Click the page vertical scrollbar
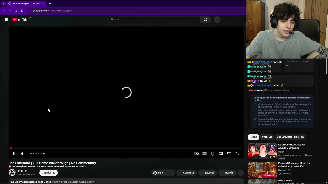Viewport: 328px width, 184px height. [326, 66]
